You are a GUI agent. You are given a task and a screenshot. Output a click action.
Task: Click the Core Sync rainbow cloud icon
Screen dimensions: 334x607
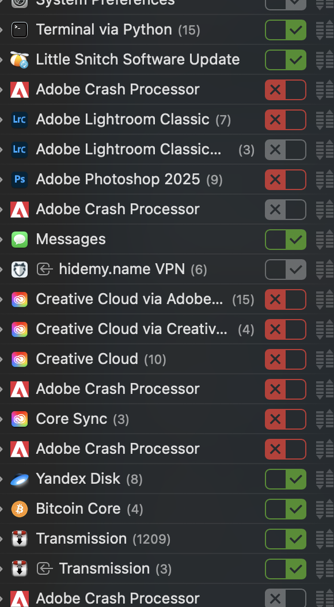tap(20, 419)
